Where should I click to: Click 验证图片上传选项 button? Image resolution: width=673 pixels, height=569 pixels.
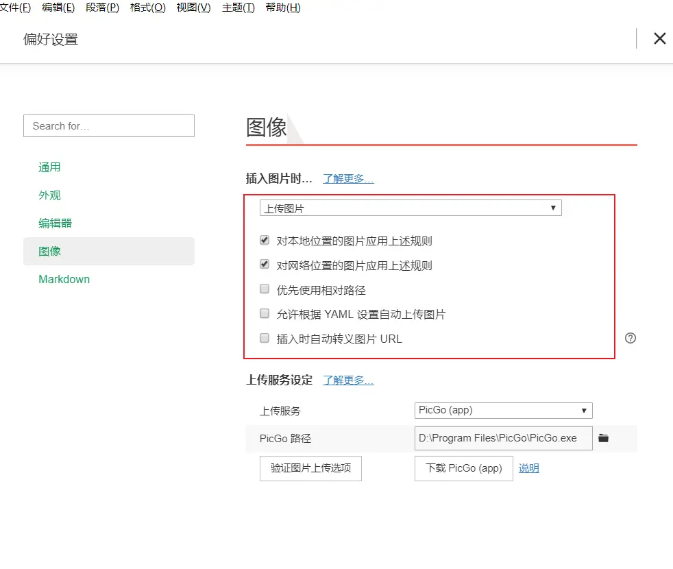[x=310, y=468]
